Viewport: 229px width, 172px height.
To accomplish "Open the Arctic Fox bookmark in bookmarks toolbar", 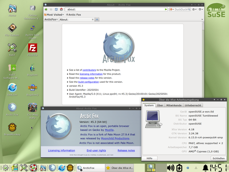I will click(73, 15).
